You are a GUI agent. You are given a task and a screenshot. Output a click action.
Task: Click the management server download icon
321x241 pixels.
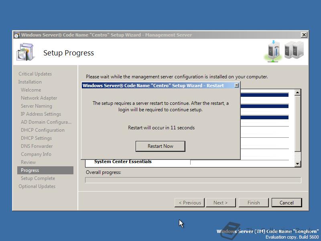273,51
